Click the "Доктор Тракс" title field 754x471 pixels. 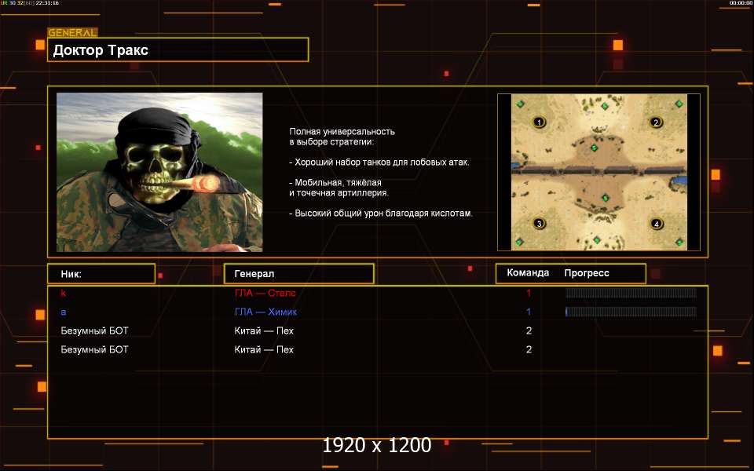178,49
